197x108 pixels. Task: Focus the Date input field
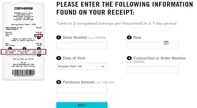[152, 46]
